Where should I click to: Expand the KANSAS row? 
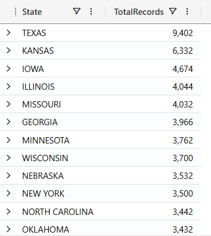(x=8, y=50)
